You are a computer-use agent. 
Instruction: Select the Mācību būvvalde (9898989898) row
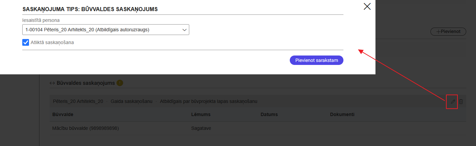86,128
